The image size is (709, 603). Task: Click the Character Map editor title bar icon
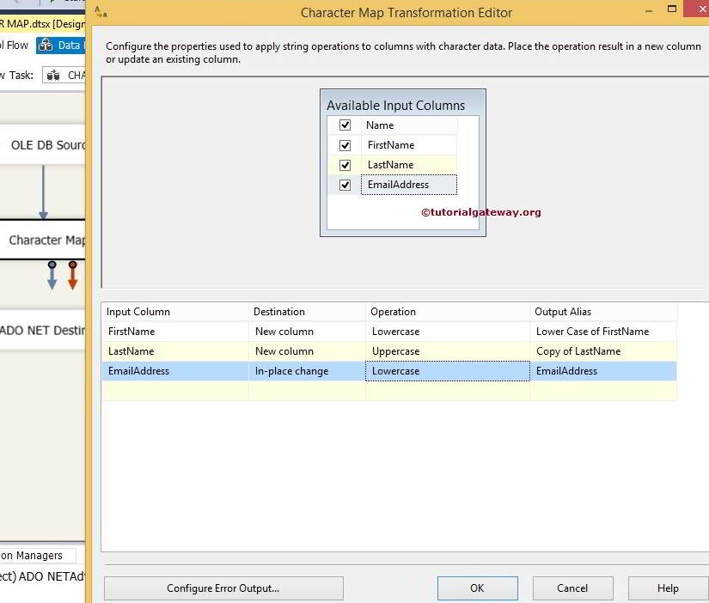(x=100, y=12)
